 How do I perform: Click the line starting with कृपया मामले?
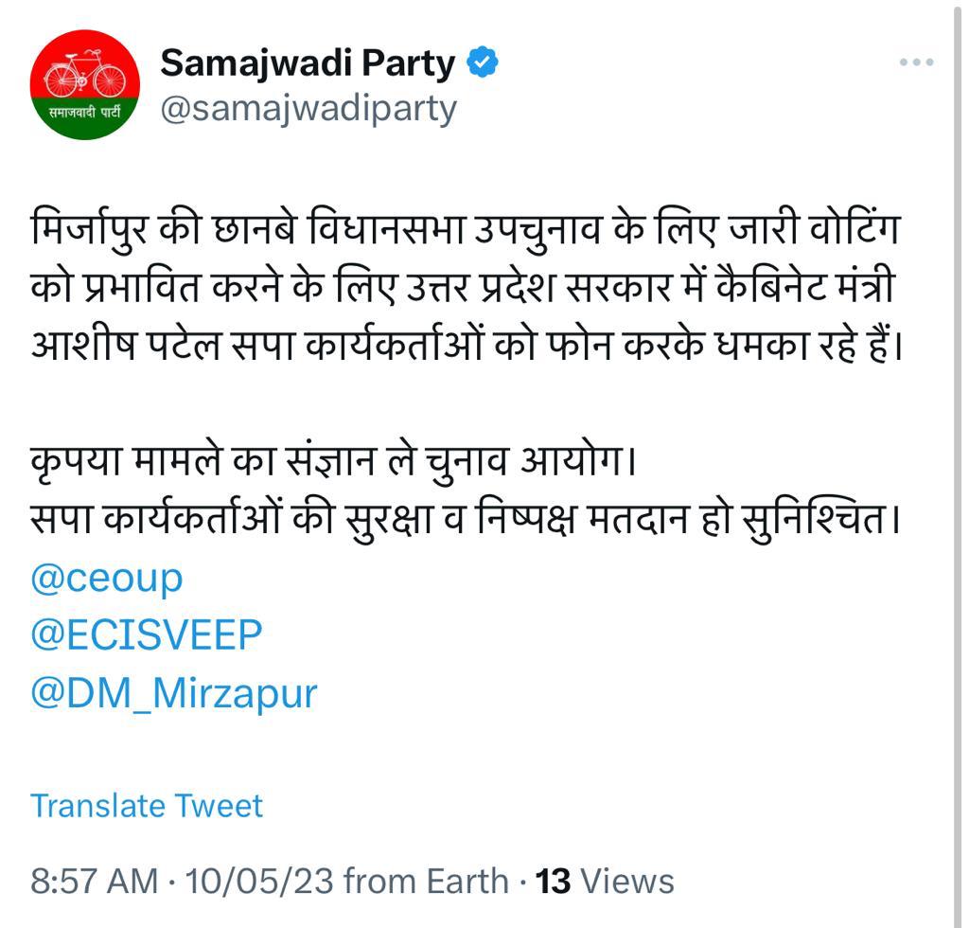point(333,462)
